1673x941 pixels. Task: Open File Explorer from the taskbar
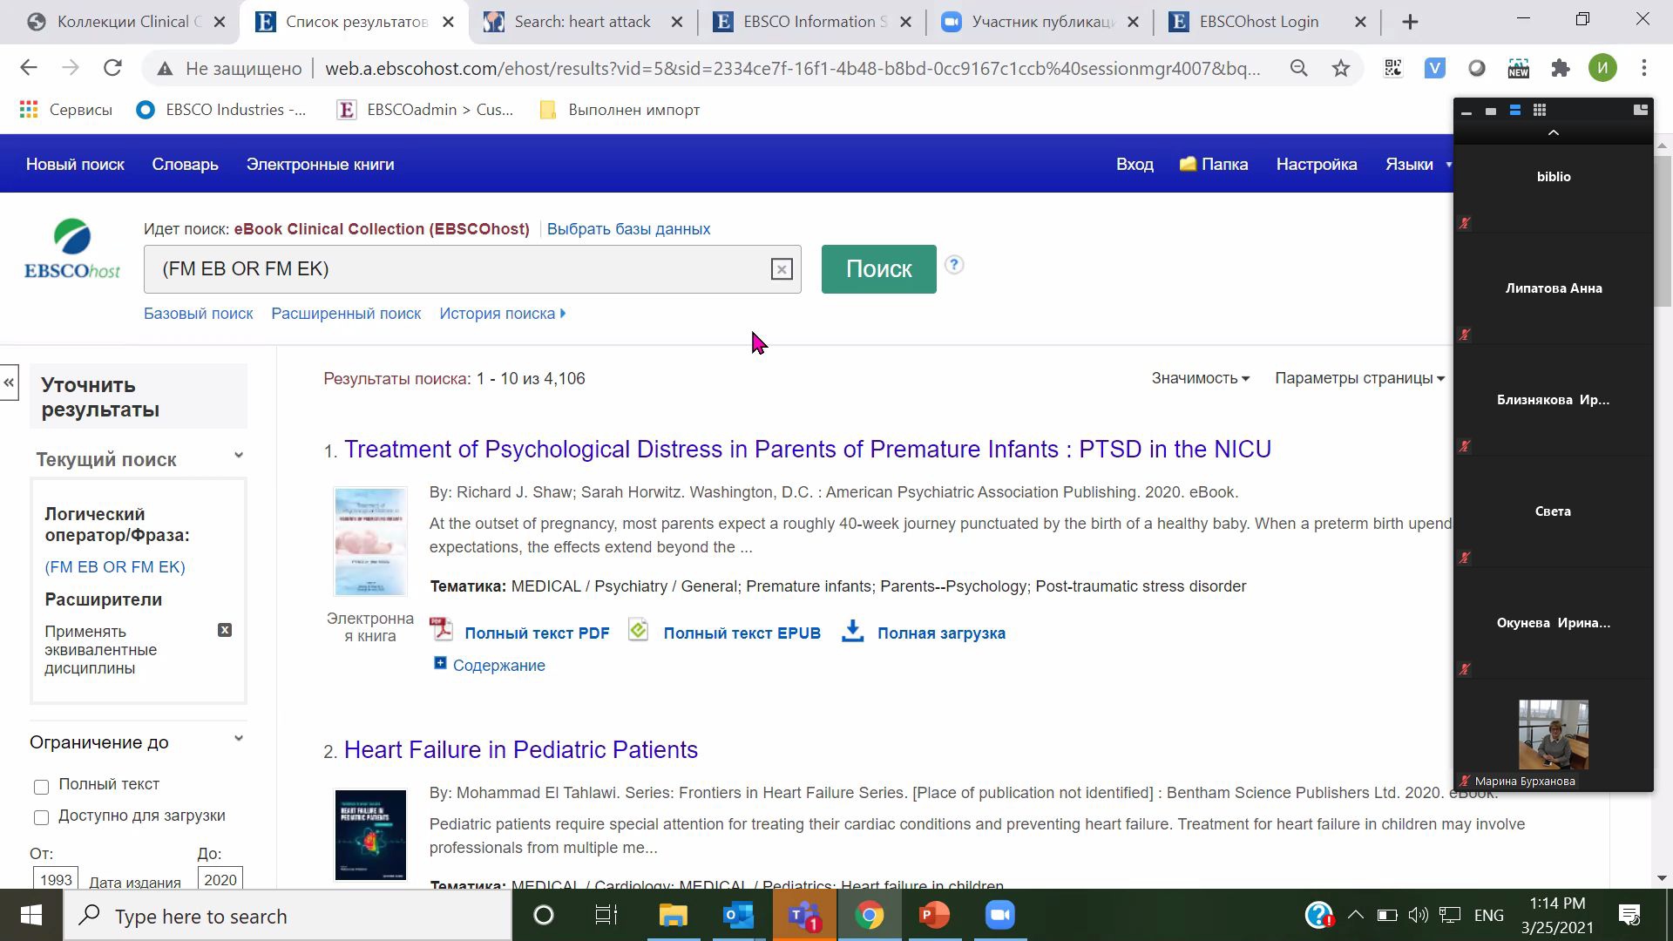[673, 916]
